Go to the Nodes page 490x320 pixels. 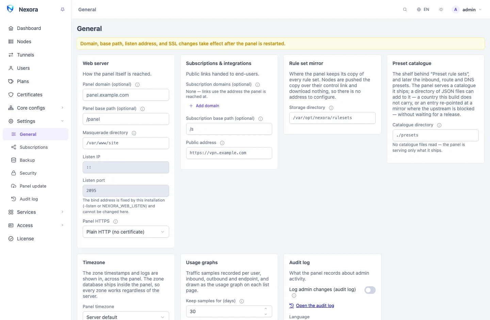(x=36, y=42)
